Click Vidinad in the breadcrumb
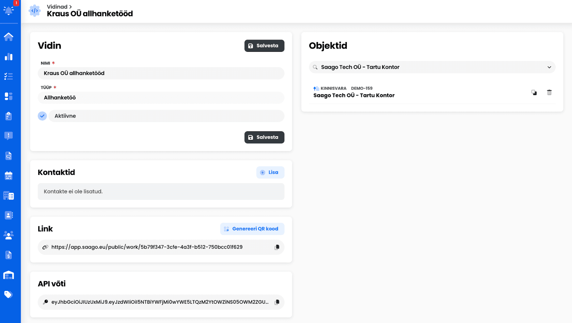Screen dimensions: 572x323 pos(57,7)
